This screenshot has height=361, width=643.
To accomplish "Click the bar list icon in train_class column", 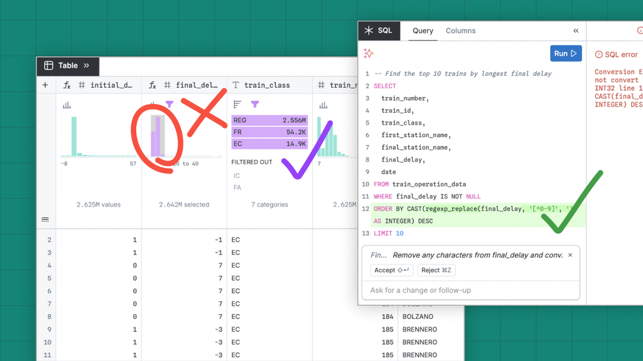I will coord(237,105).
